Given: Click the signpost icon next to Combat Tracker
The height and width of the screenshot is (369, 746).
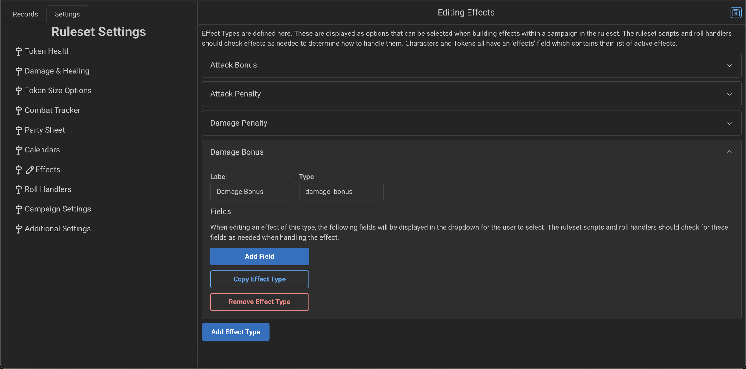Looking at the screenshot, I should (x=19, y=110).
